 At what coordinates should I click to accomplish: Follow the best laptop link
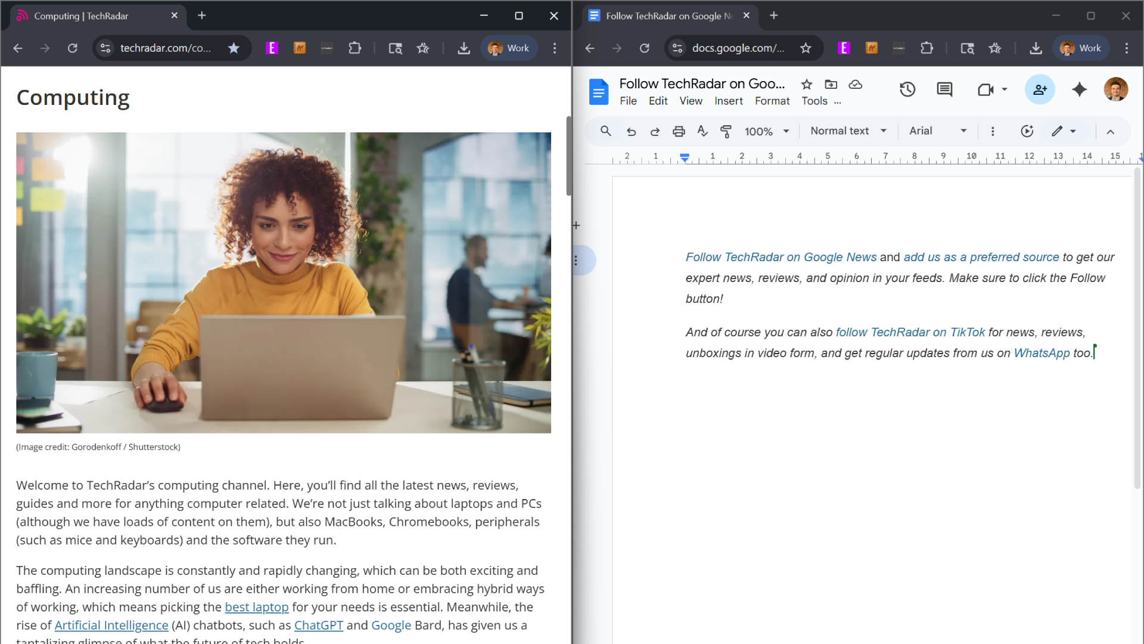[x=256, y=607]
